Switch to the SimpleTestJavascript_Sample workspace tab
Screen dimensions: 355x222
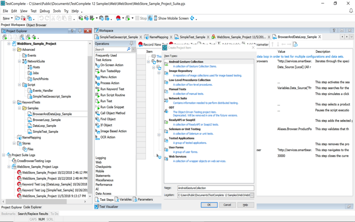tap(118, 37)
